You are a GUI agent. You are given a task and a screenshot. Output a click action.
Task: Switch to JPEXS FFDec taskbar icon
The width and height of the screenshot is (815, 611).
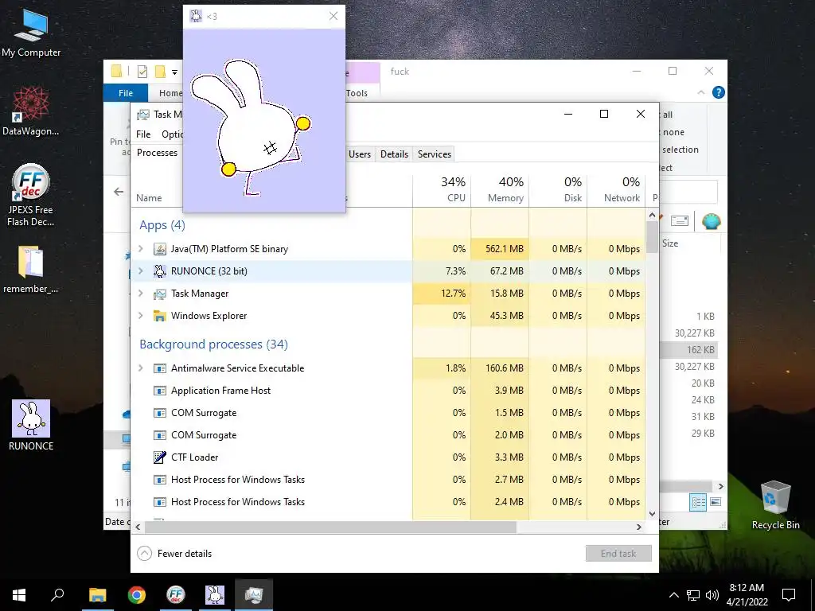click(x=176, y=595)
